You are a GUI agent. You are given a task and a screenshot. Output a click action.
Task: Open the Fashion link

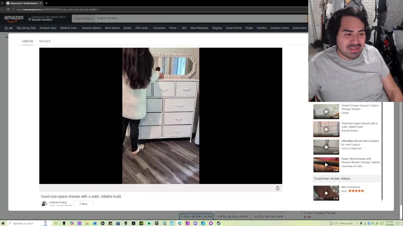[x=262, y=28]
